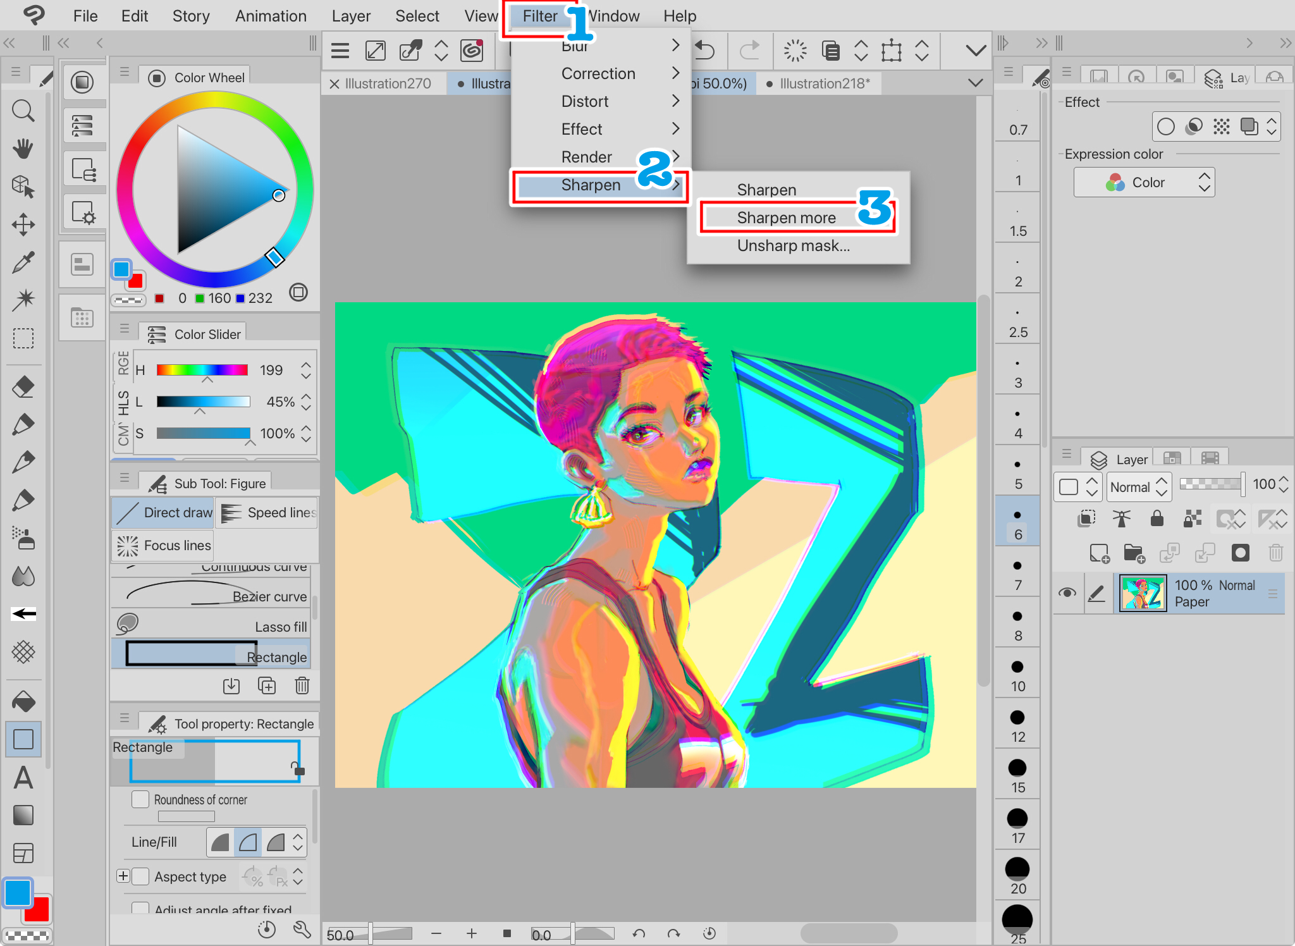Choose the Fill bucket tool
Viewport: 1295px width, 946px height.
(23, 701)
